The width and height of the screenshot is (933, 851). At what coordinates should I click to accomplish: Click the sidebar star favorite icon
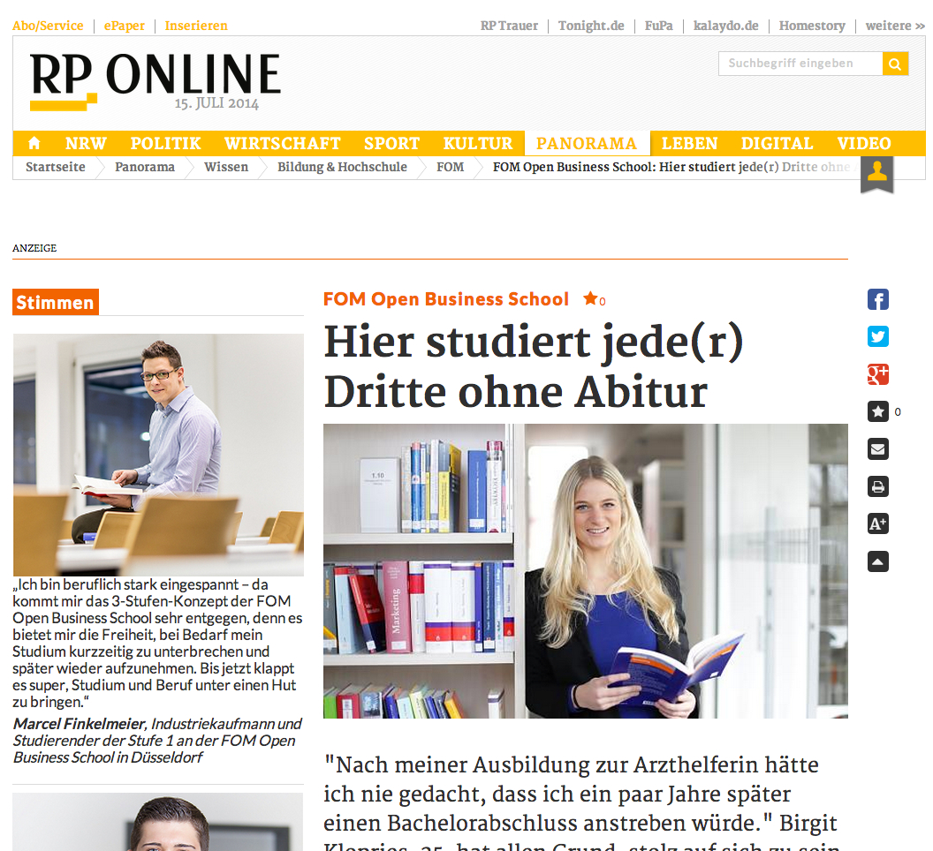[x=877, y=411]
